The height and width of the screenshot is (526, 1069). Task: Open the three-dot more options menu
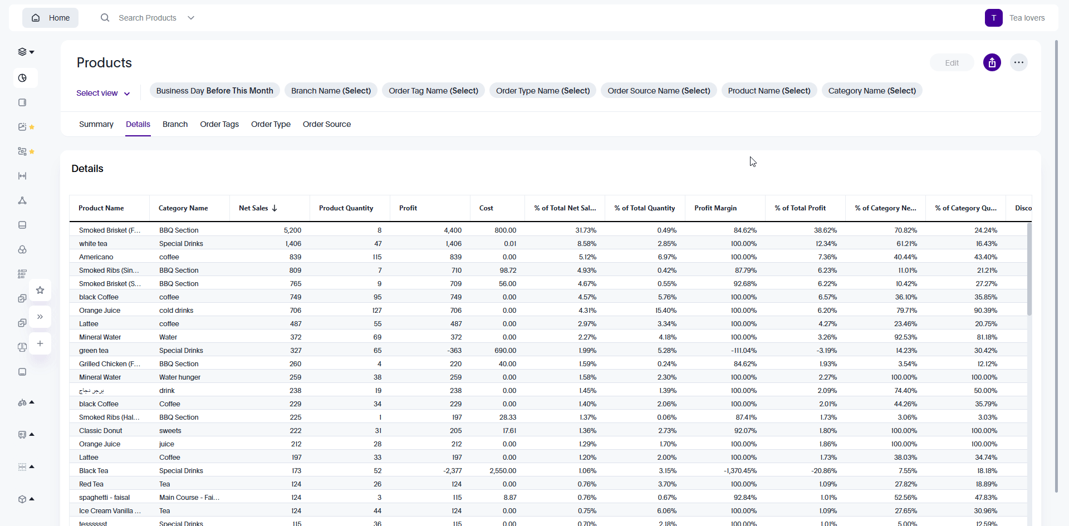pos(1019,62)
